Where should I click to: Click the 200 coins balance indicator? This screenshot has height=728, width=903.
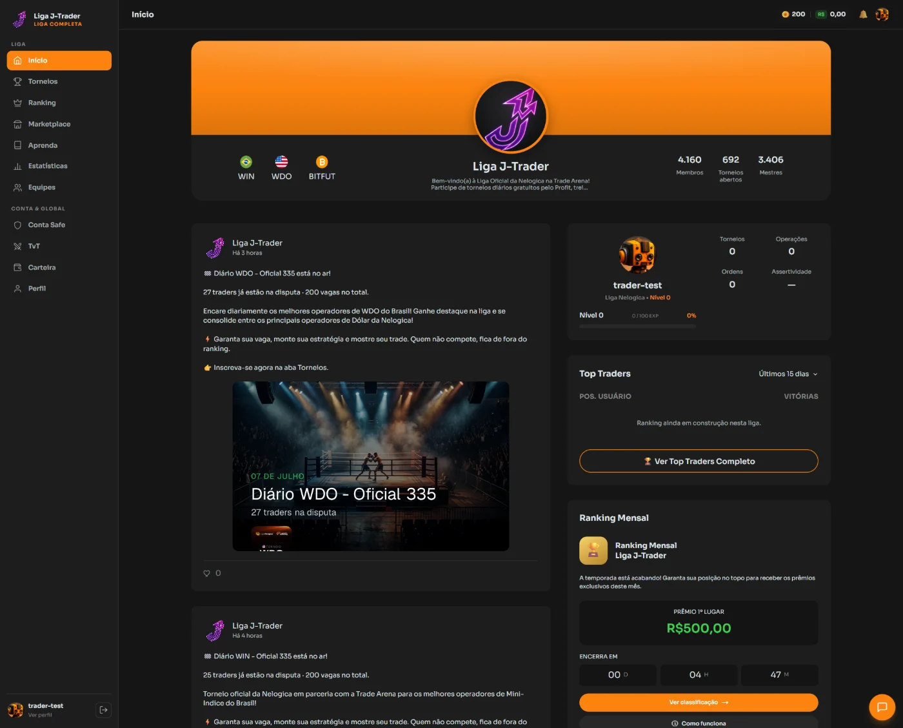click(793, 14)
